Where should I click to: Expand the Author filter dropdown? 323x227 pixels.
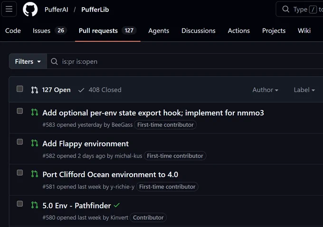(266, 90)
